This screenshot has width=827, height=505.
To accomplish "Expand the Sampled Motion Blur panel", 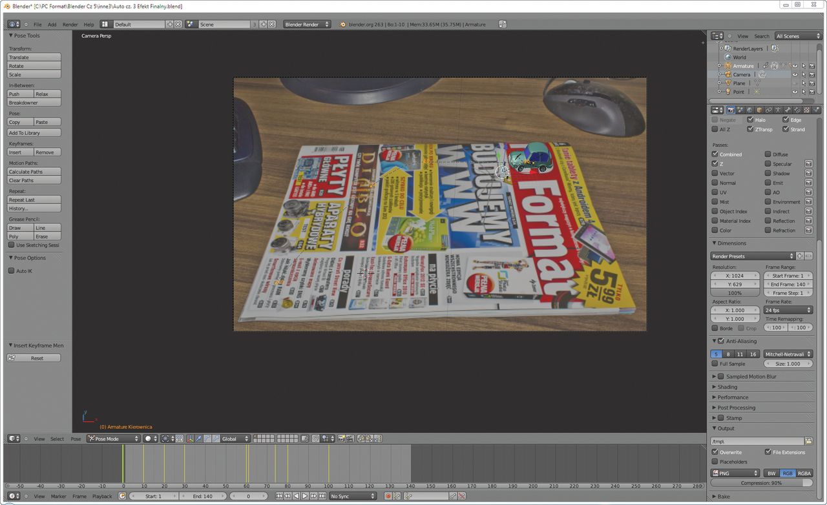I will 715,376.
